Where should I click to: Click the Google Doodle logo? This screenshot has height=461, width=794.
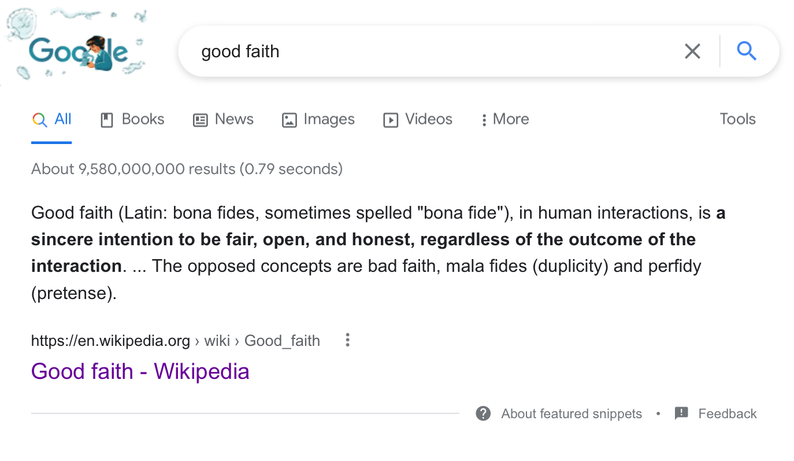click(x=78, y=52)
